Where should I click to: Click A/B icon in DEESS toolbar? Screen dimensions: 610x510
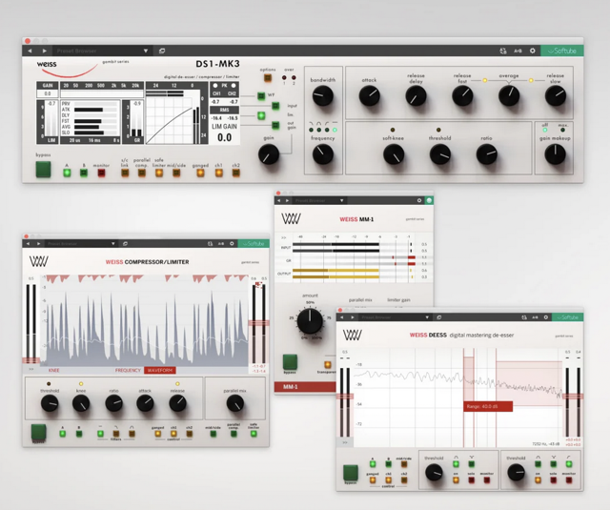pyautogui.click(x=535, y=317)
